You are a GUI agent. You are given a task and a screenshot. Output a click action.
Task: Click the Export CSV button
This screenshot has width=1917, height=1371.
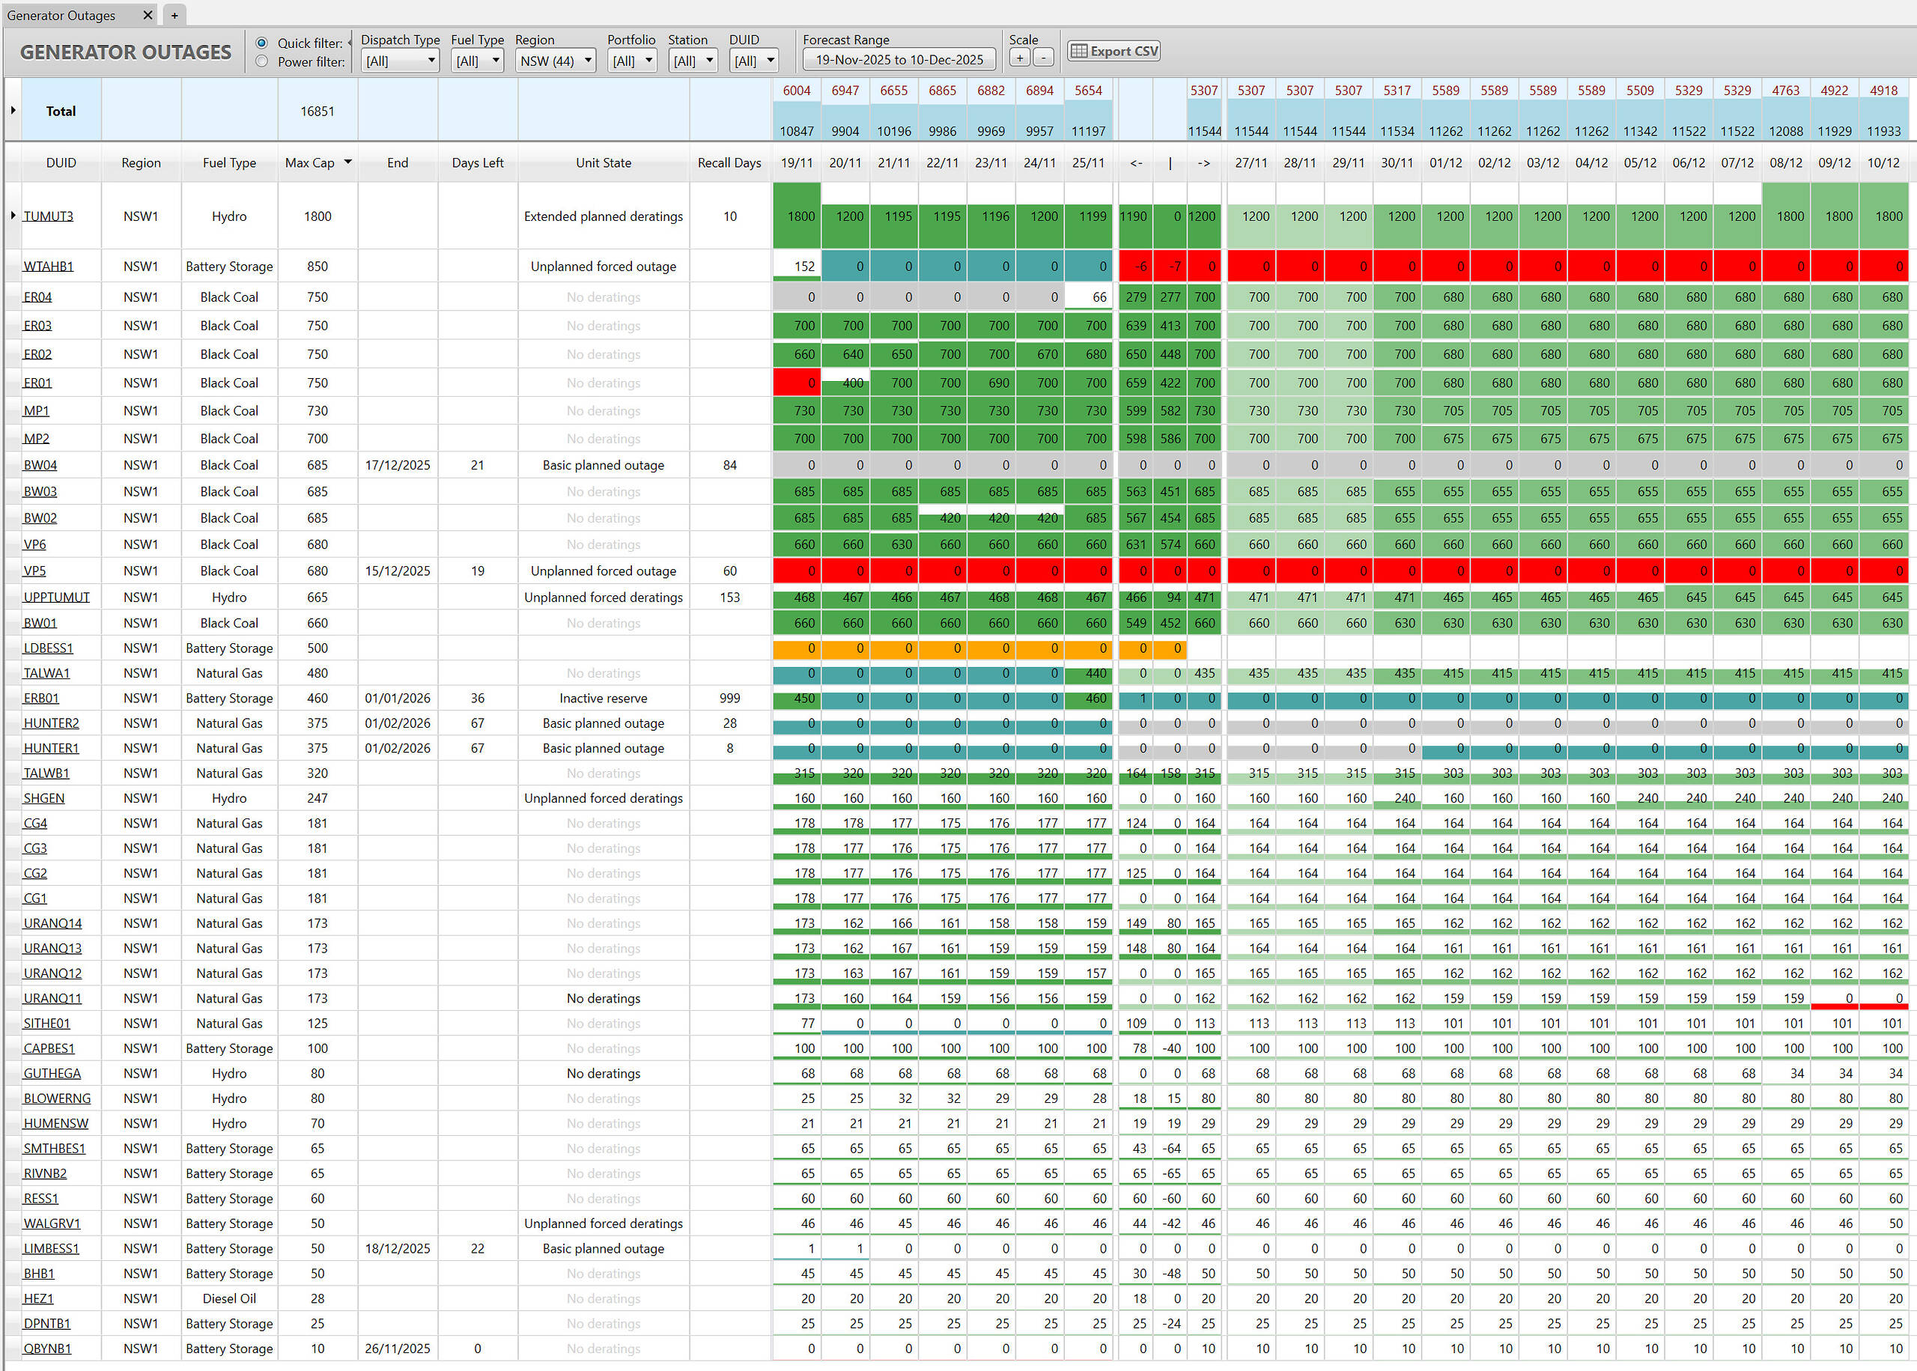point(1114,52)
